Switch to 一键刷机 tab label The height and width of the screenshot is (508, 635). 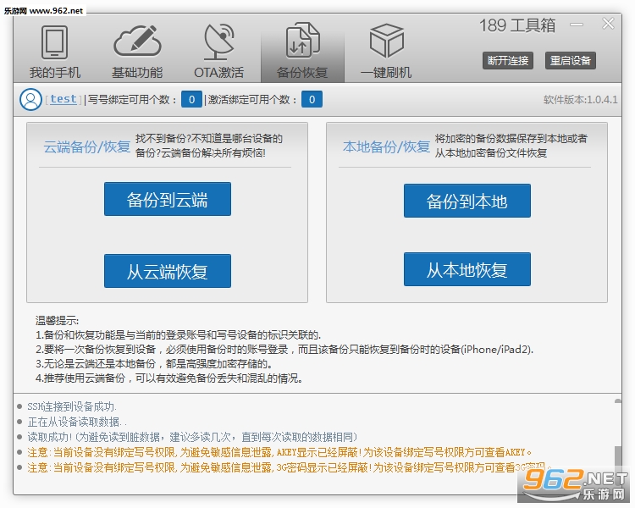pyautogui.click(x=386, y=73)
